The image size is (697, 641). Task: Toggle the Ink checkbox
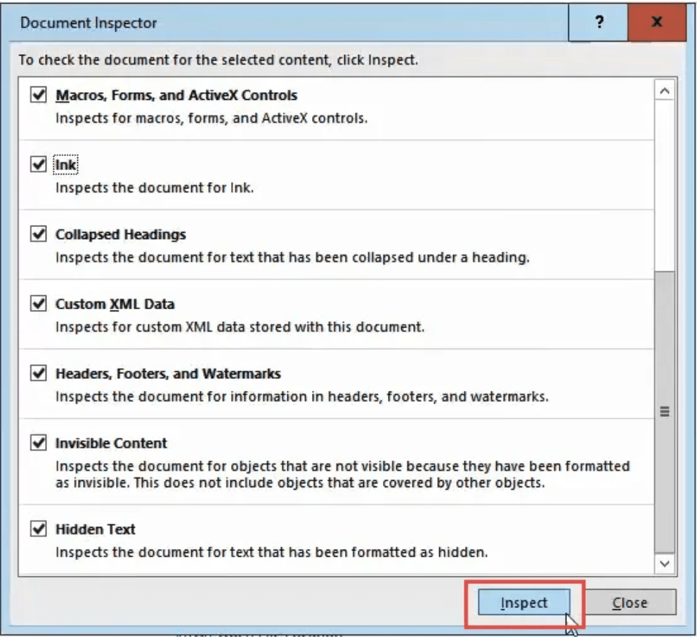click(38, 164)
